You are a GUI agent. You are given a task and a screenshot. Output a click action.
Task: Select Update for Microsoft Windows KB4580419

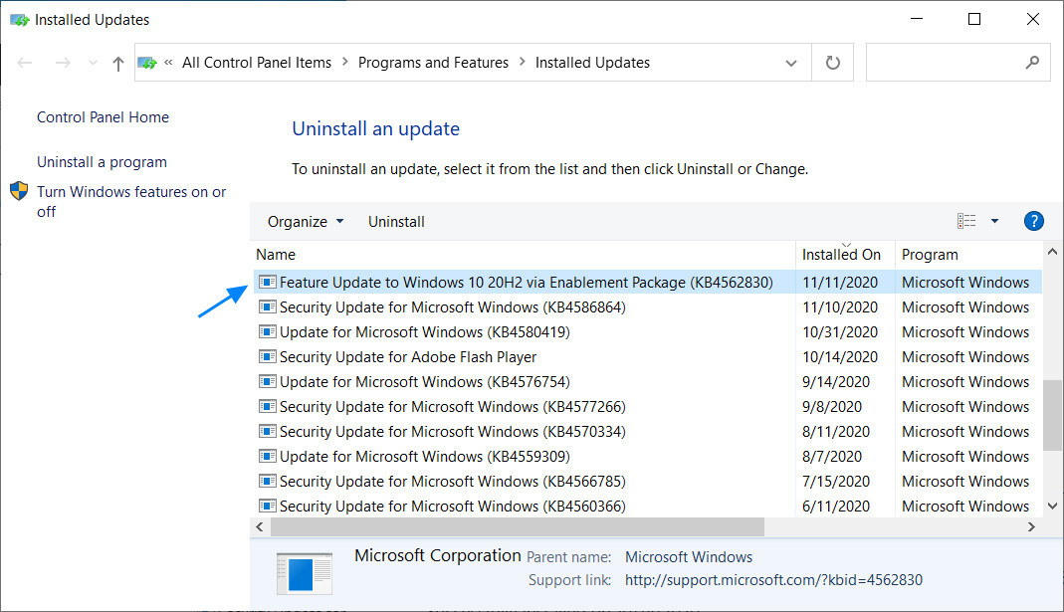coord(647,332)
